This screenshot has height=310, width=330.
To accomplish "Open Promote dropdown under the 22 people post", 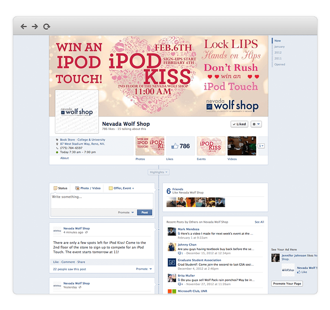I will tap(144, 269).
